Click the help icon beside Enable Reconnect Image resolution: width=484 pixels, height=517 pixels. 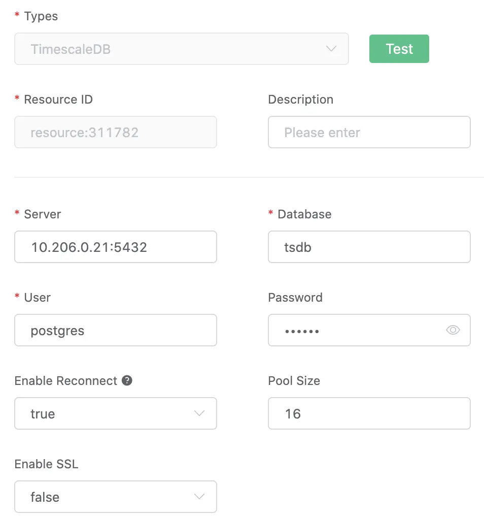click(x=128, y=380)
